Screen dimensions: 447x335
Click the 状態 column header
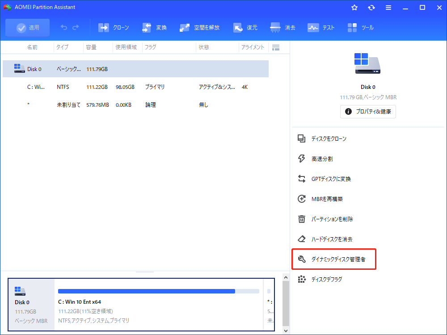204,47
